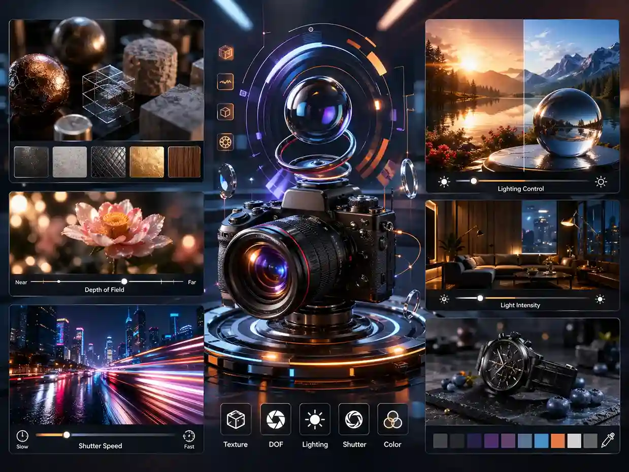Select the DOF aperture tool

tap(276, 419)
